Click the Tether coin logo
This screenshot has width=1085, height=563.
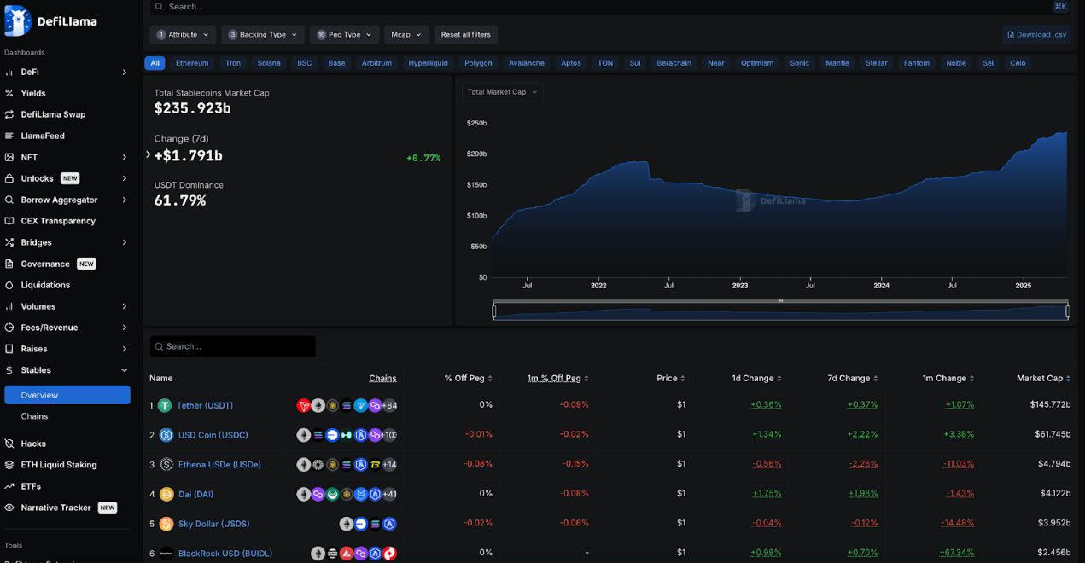click(x=165, y=406)
